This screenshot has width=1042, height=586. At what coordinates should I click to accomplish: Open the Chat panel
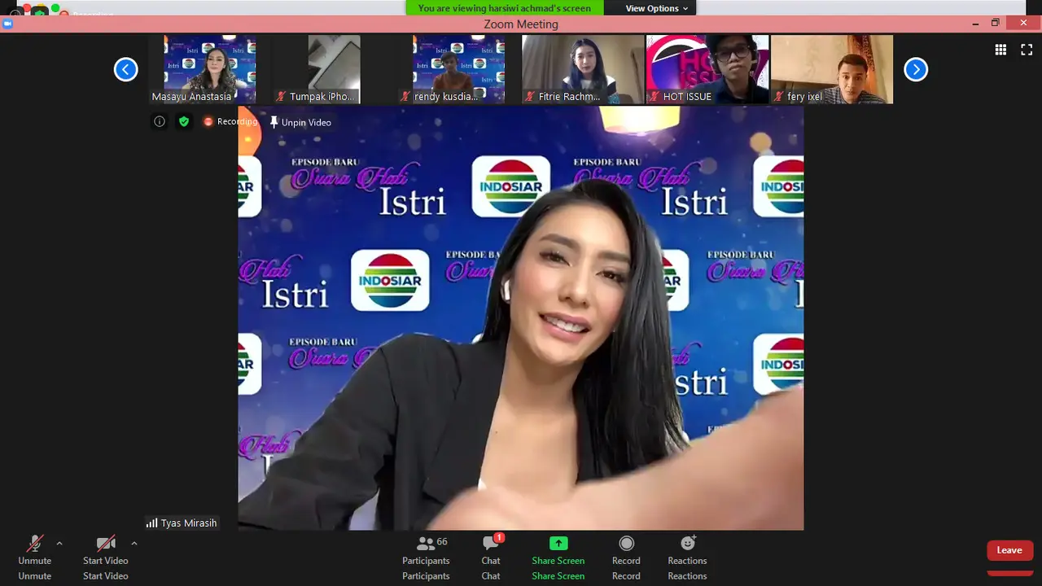tap(491, 550)
